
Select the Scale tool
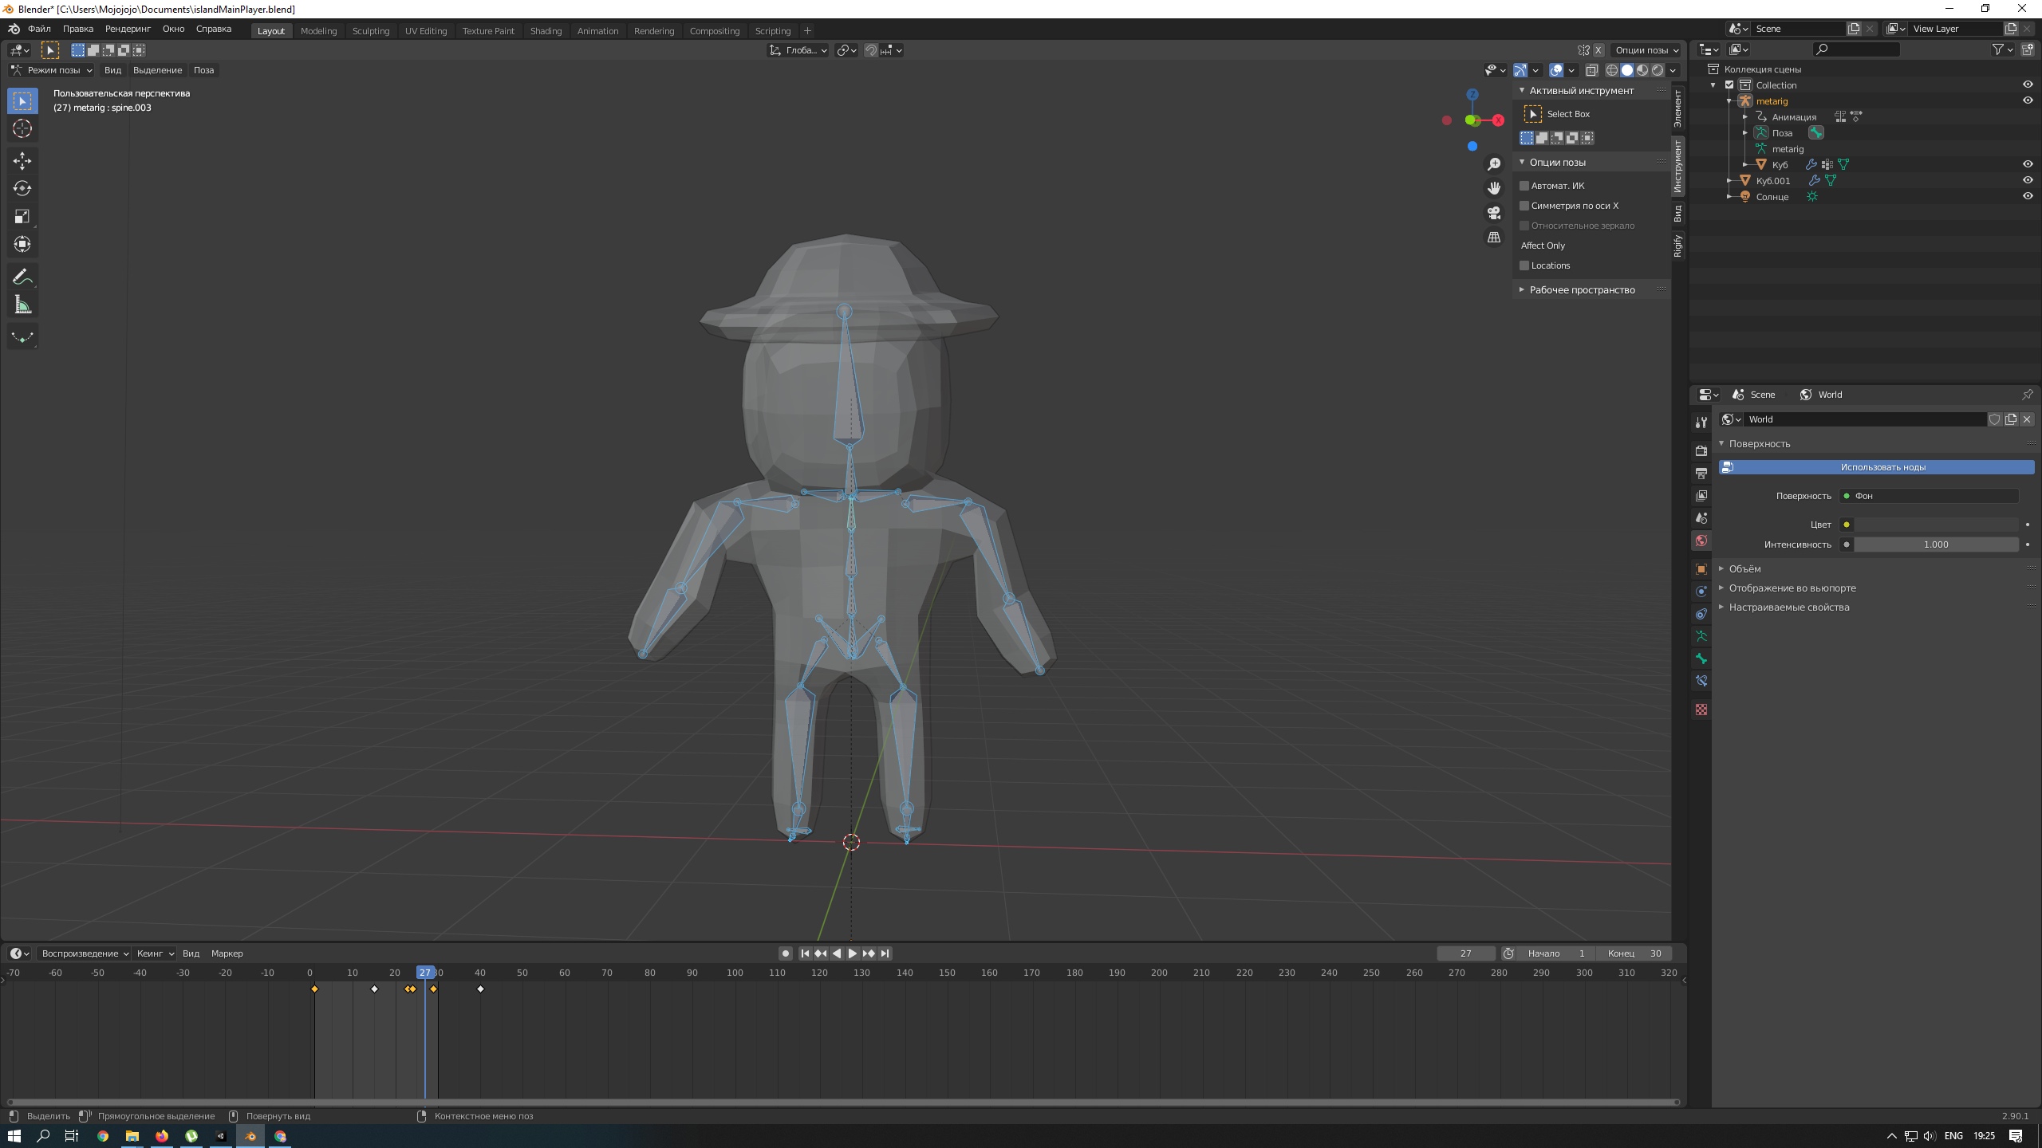(x=22, y=216)
